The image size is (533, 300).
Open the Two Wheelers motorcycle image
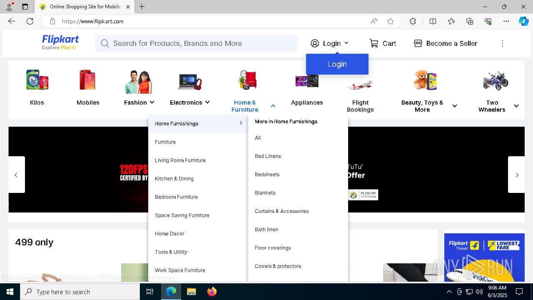[496, 80]
